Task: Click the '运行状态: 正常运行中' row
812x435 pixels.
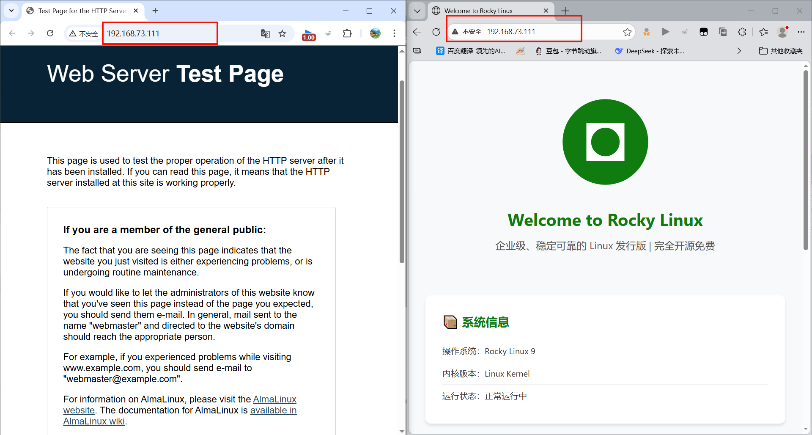Action: (x=605, y=396)
